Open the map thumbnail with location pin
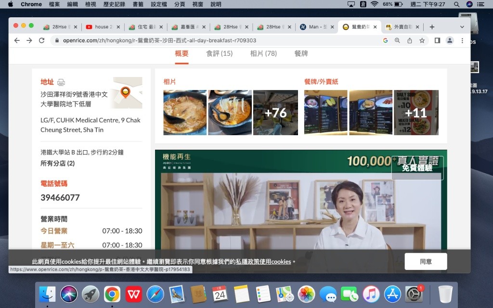The image size is (493, 308). [128, 93]
